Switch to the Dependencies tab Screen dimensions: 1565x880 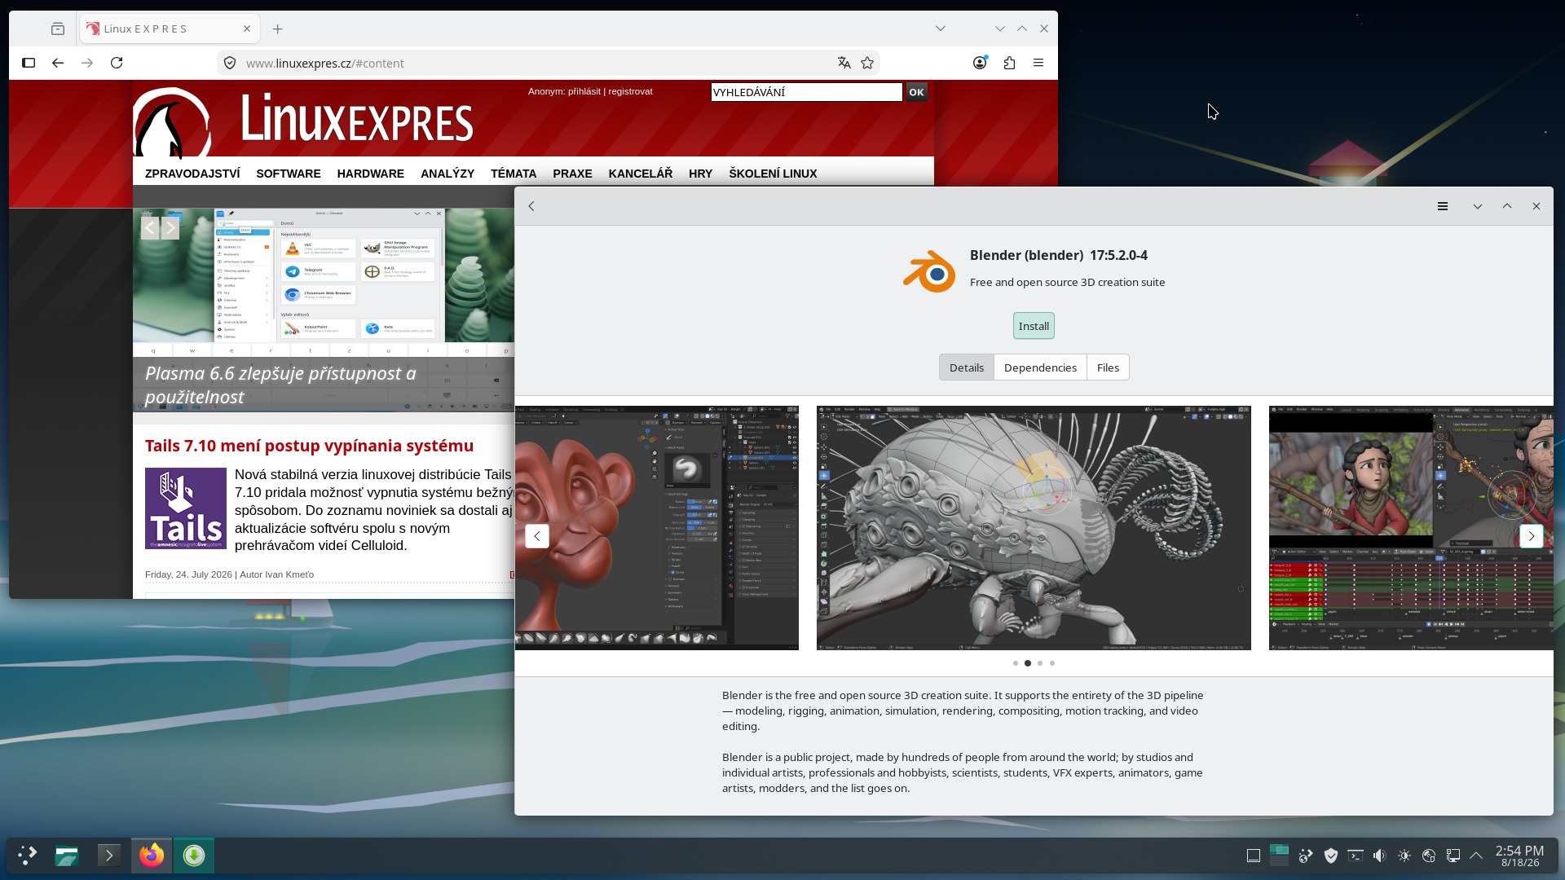(1040, 367)
